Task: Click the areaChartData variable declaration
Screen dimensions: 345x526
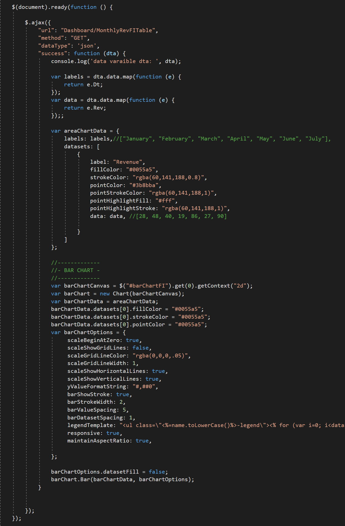Action: (85, 131)
